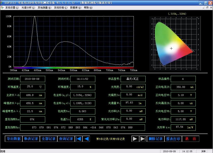Go to the previous record arrow
The width and height of the screenshot is (213, 153).
(x=86, y=139)
